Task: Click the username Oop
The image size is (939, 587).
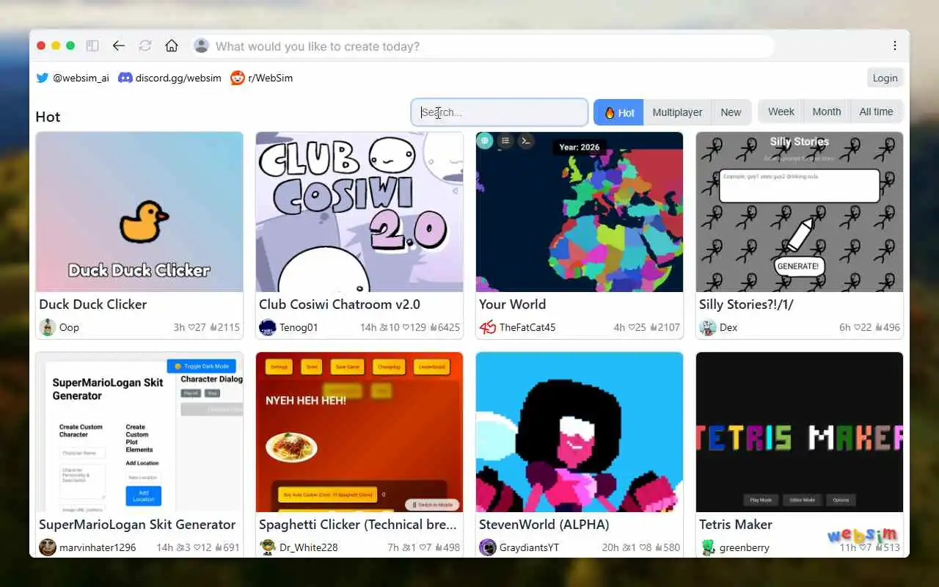Action: coord(69,327)
